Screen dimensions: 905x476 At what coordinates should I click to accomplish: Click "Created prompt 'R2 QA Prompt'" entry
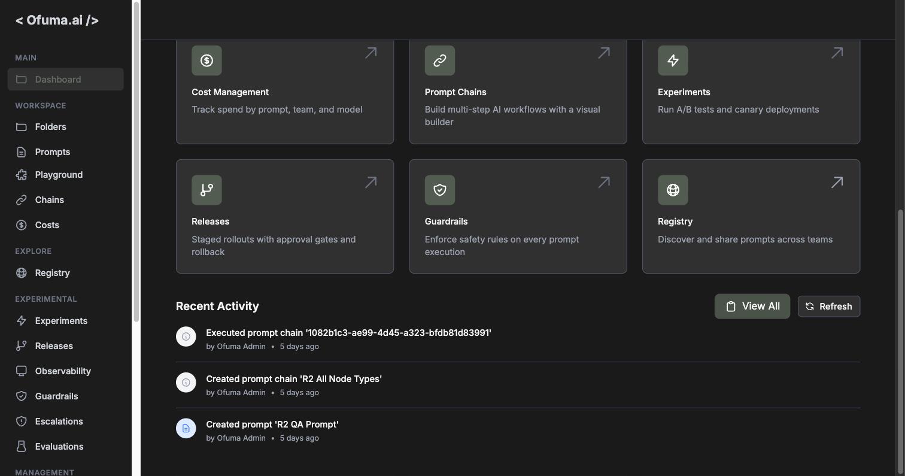[x=272, y=425]
